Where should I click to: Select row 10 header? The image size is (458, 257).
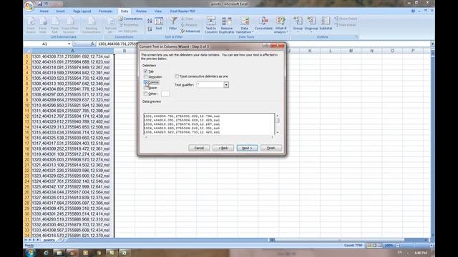pos(27,105)
